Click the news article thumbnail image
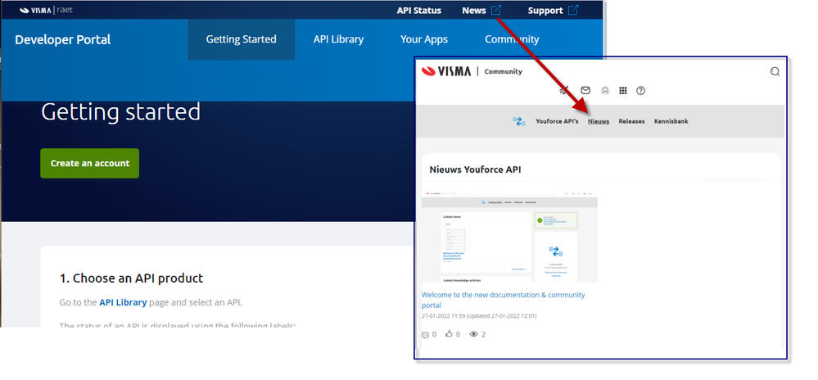Image resolution: width=818 pixels, height=380 pixels. [x=509, y=237]
